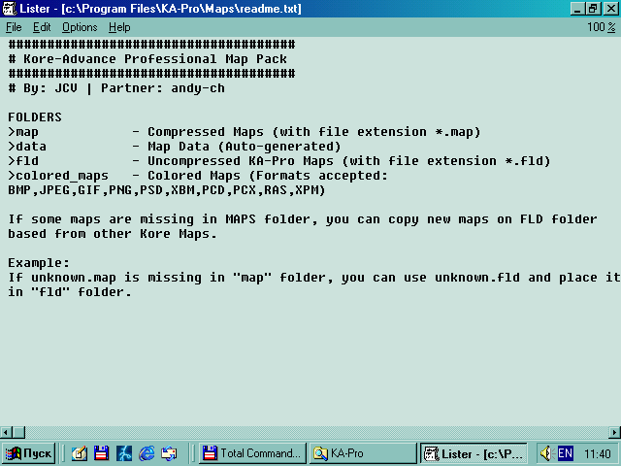Image resolution: width=621 pixels, height=466 pixels.
Task: Click the line 'By: JCV | Partner: andy-ch'
Action: 123,88
